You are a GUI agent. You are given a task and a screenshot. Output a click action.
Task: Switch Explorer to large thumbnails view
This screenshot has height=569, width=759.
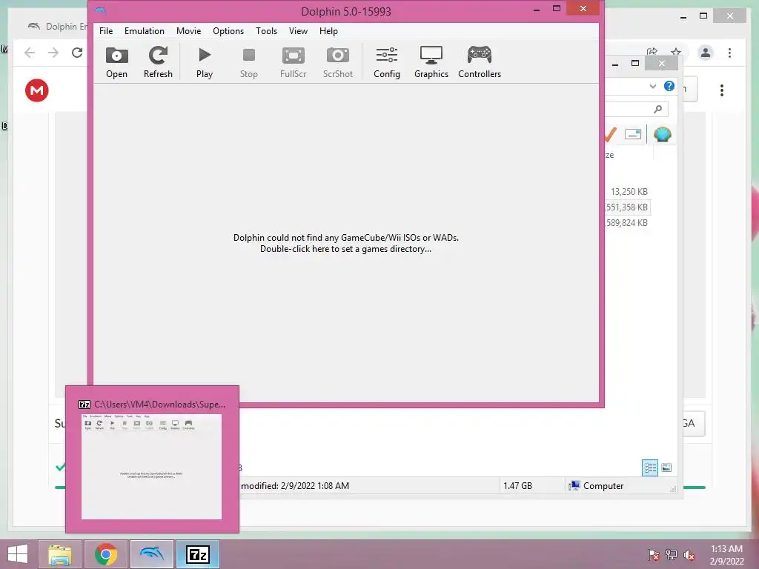click(x=666, y=467)
